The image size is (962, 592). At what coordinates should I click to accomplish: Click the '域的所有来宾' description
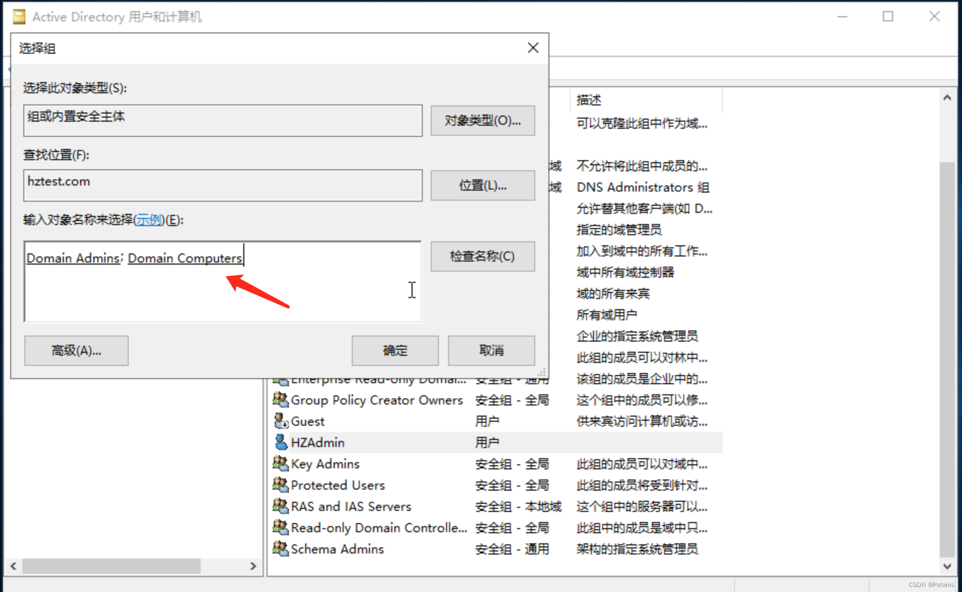(613, 294)
